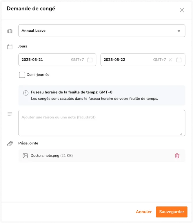Click the image file icon for Doctors note.png
The image size is (193, 223).
pos(25,156)
